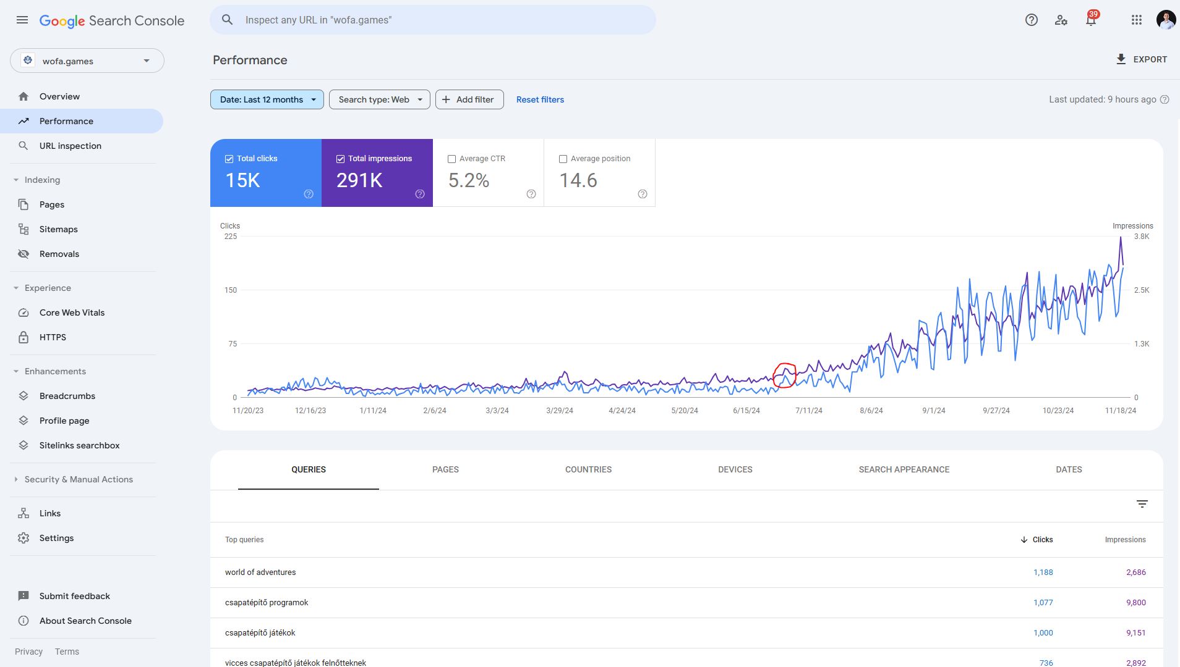Click the Reset filters link
This screenshot has width=1180, height=667.
pyautogui.click(x=540, y=99)
